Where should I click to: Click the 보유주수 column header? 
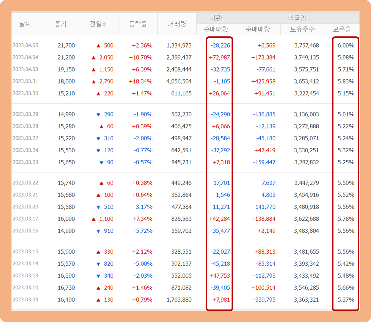coord(302,29)
